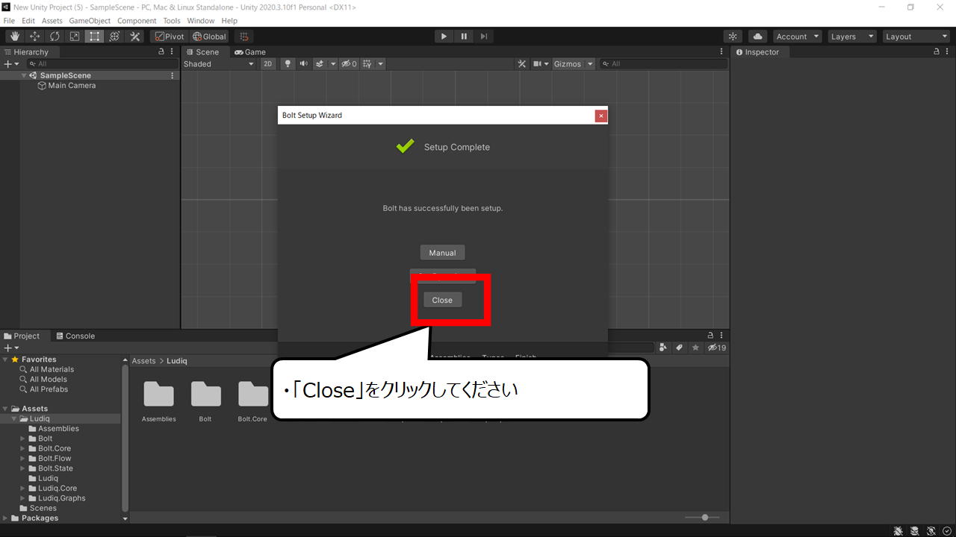Toggle scene lighting bulb icon
This screenshot has width=956, height=537.
288,64
